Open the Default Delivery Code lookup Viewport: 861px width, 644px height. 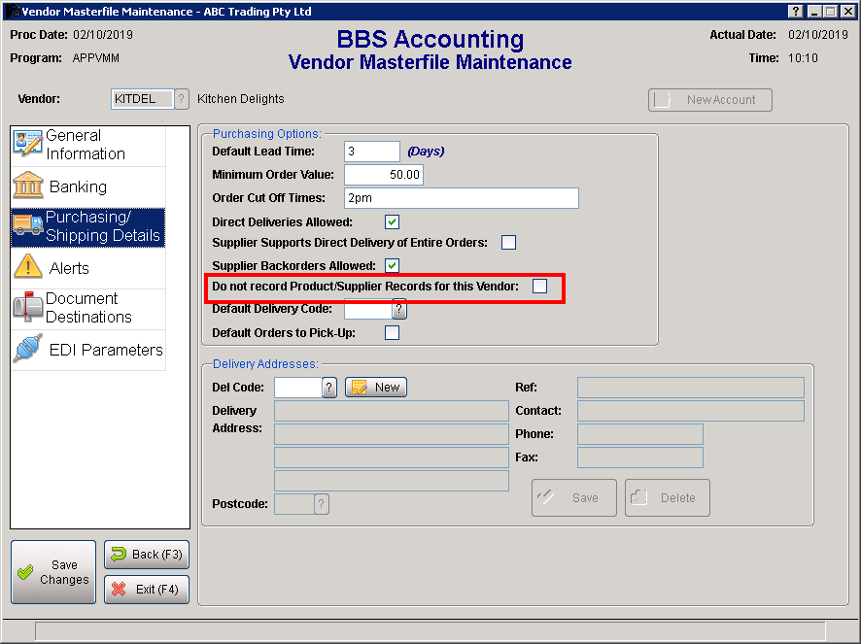(398, 310)
